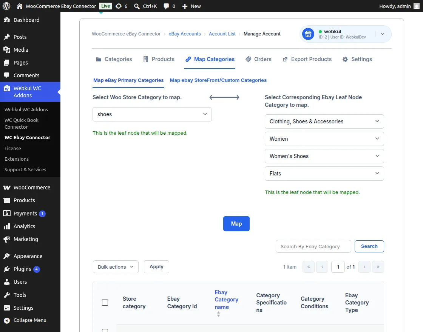Image resolution: width=423 pixels, height=332 pixels.
Task: Click the next page pagination arrow
Action: coord(364,267)
